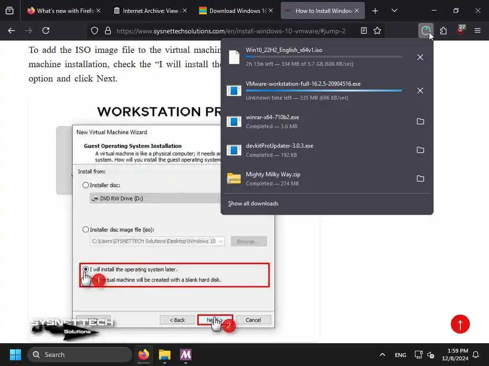The image size is (489, 366).
Task: Click Show all downloads
Action: pos(253,203)
